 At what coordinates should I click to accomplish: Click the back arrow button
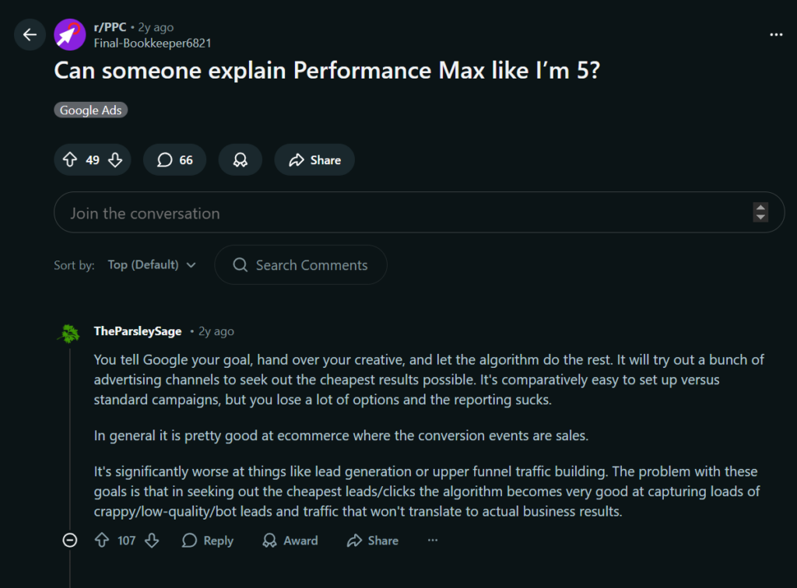point(30,35)
